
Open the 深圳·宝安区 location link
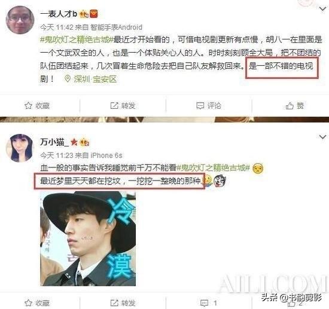coord(95,79)
